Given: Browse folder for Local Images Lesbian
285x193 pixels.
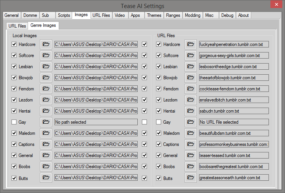Looking at the screenshot, I should pos(46,66).
